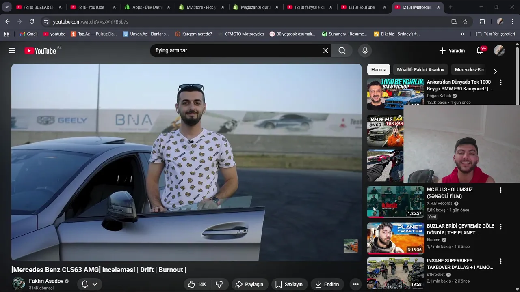Start voice search with microphone icon
The image size is (520, 292).
365,51
